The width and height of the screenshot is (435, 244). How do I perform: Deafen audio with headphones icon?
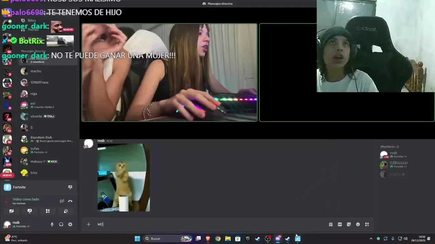pyautogui.click(x=61, y=224)
